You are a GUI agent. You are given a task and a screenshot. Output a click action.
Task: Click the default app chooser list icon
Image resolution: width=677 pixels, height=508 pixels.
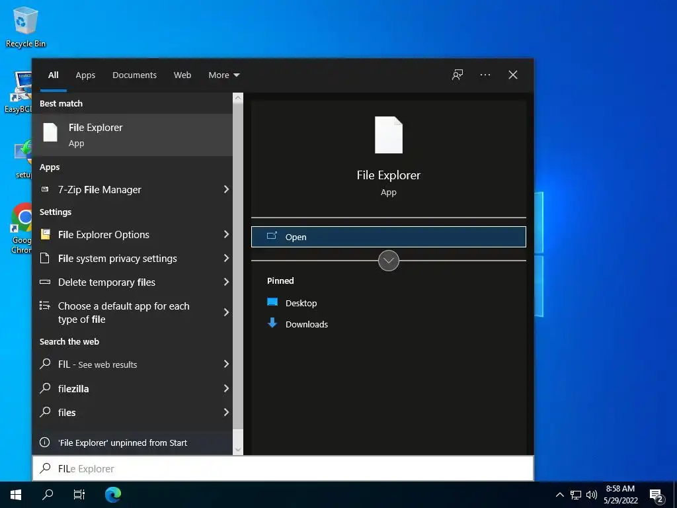tap(45, 306)
